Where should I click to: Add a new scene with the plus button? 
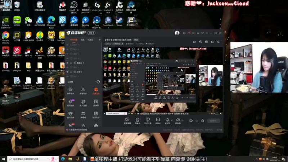(100, 40)
